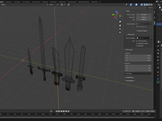Viewport: 162px width, 121px height.
Task: Enable the Render Region checkbox
Action: pos(137,31)
